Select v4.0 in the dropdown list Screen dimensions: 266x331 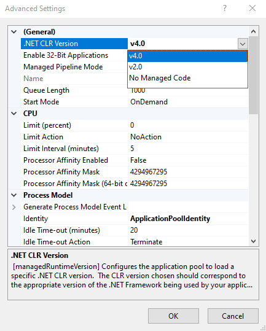click(187, 56)
